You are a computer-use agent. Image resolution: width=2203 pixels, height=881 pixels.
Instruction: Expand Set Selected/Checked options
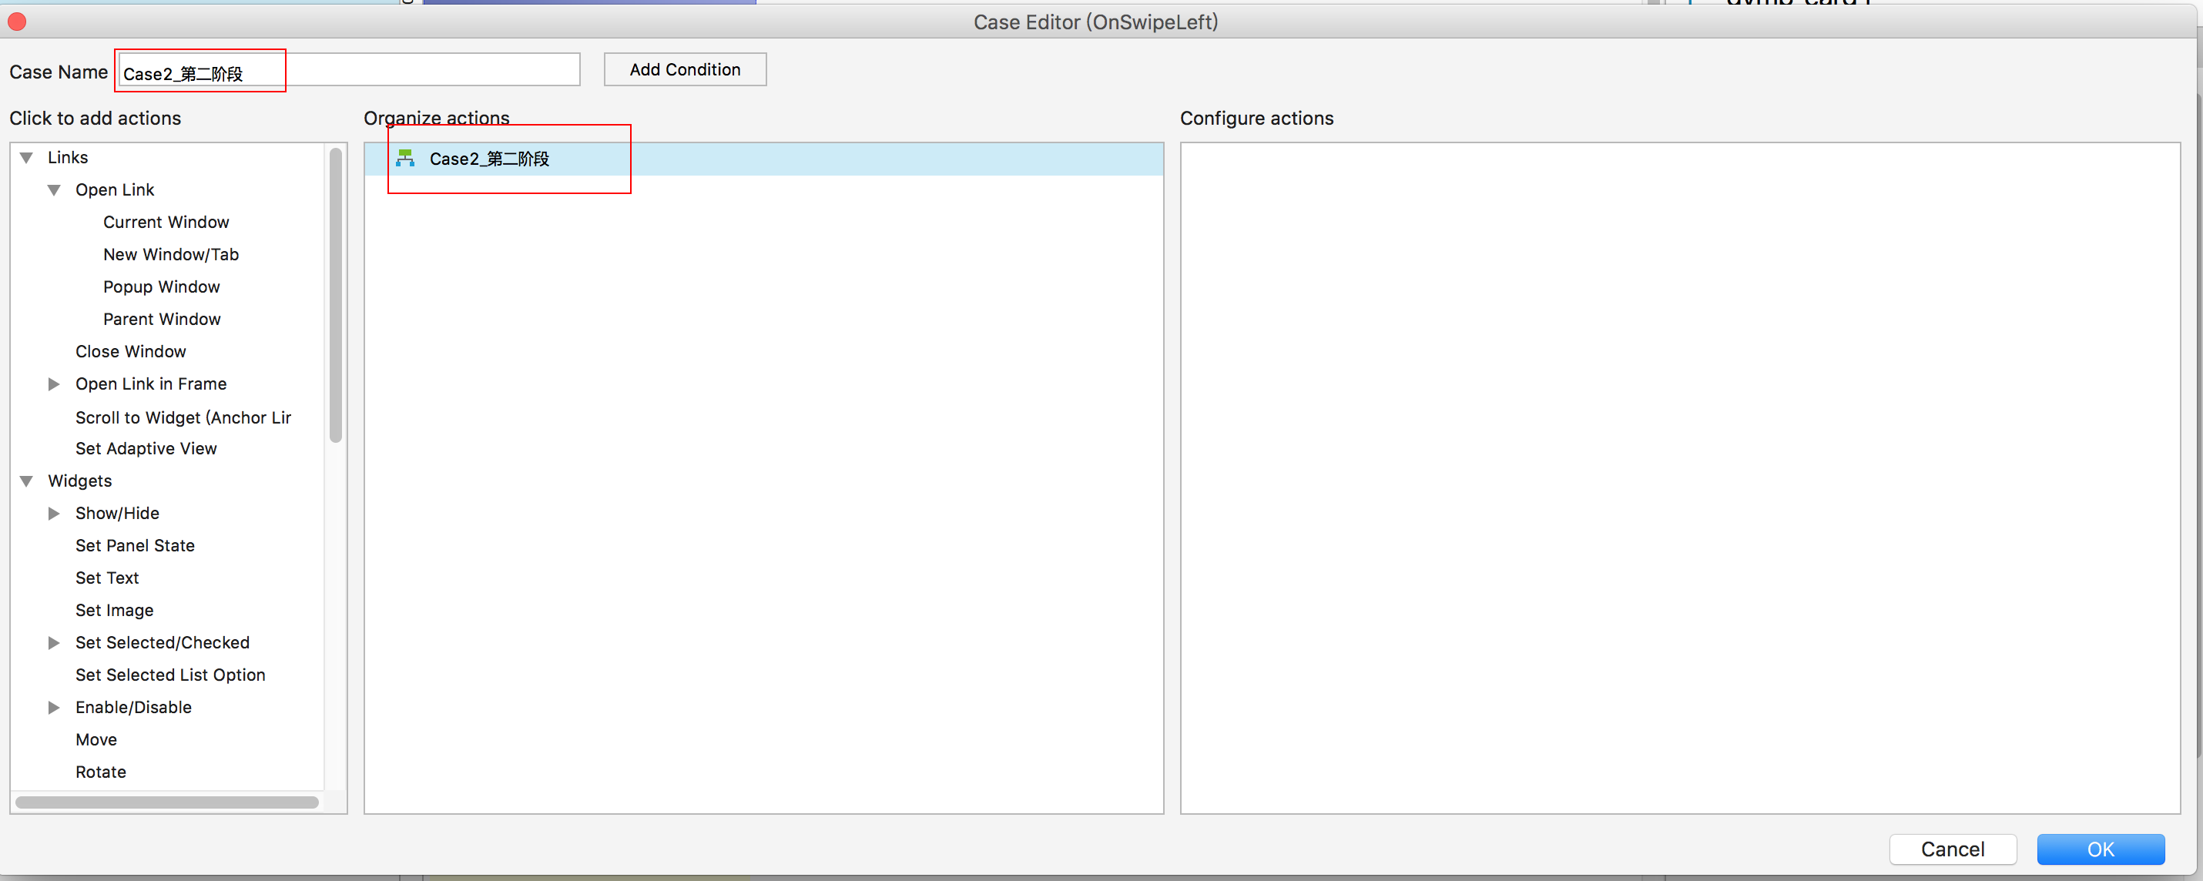tap(54, 642)
